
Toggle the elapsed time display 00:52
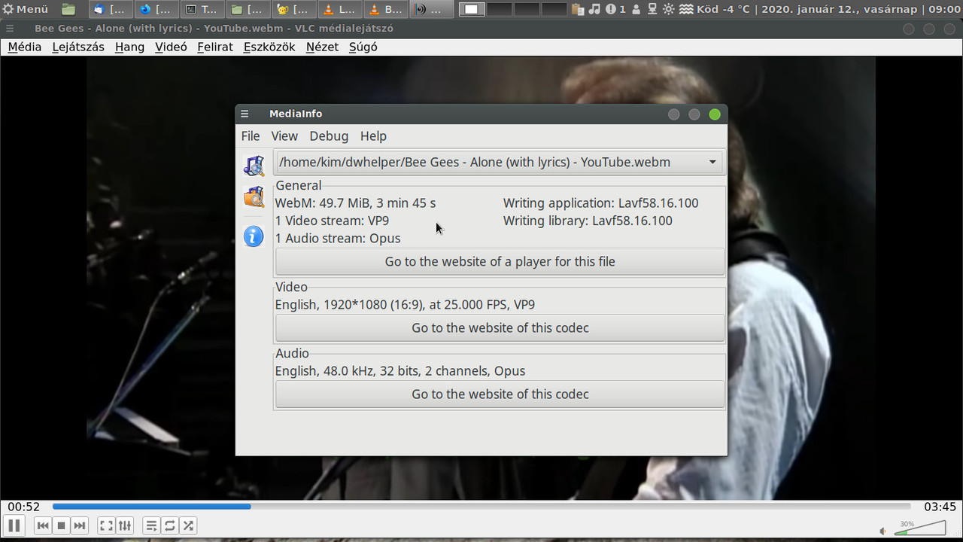click(x=24, y=507)
